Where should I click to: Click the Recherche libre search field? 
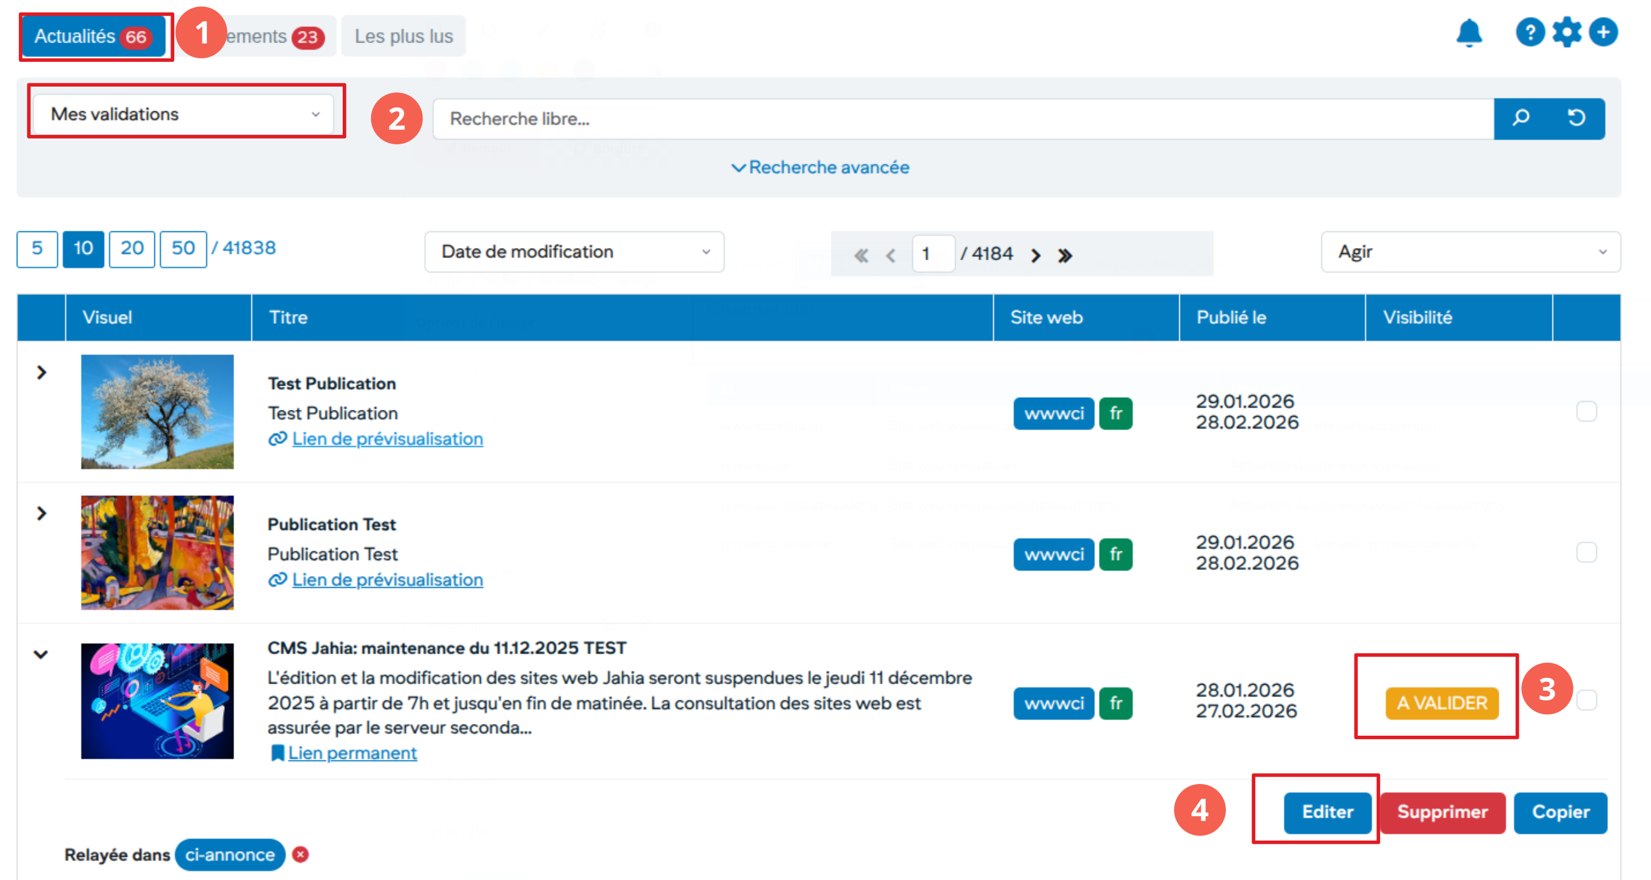point(961,119)
